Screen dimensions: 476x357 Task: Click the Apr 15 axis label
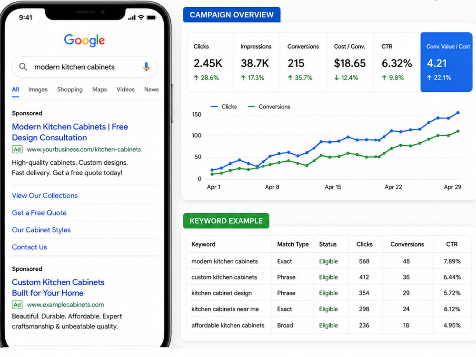pyautogui.click(x=333, y=187)
